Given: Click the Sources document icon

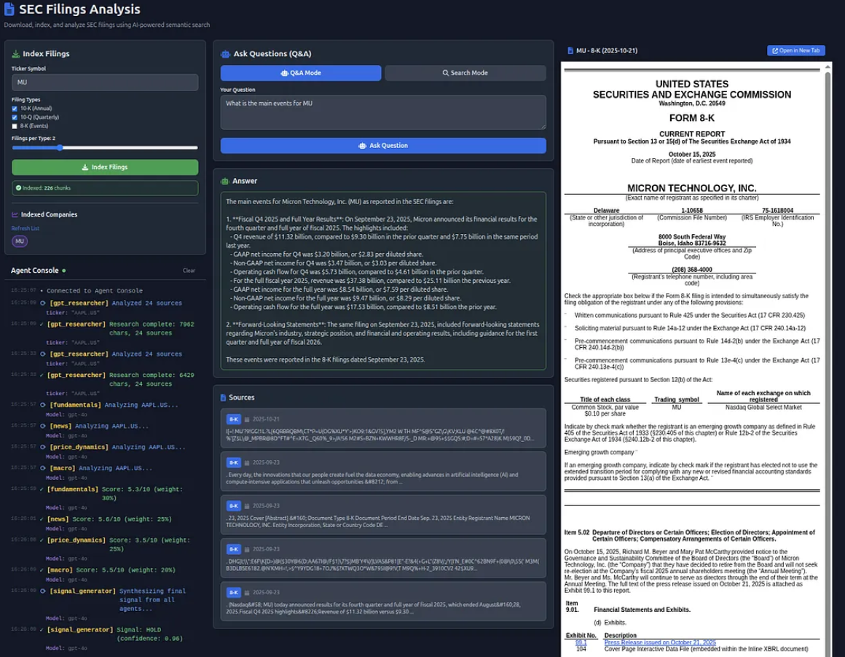Looking at the screenshot, I should pos(223,397).
